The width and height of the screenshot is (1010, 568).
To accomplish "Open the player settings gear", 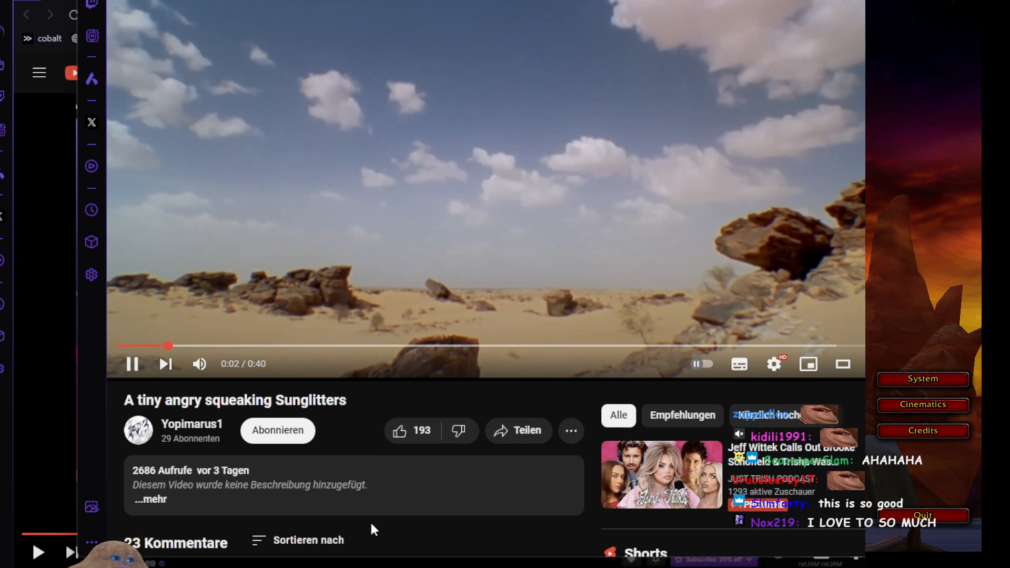I will tap(773, 364).
